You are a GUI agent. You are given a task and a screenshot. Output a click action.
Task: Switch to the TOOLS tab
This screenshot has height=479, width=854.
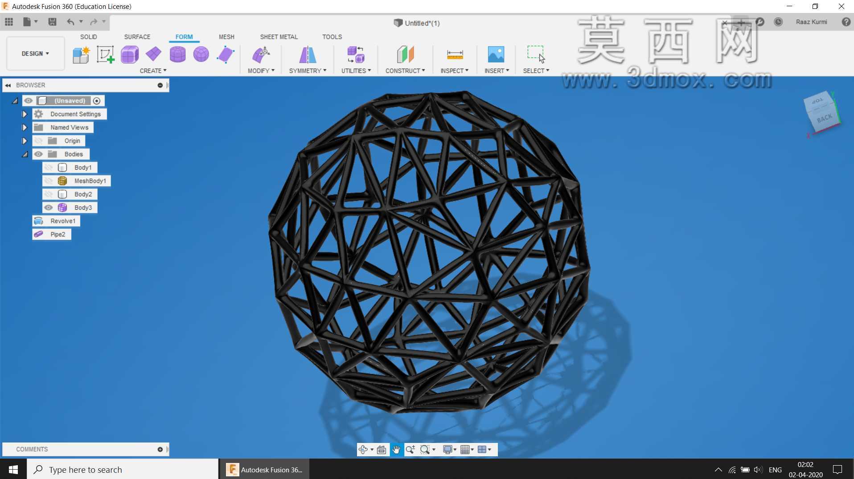coord(332,37)
